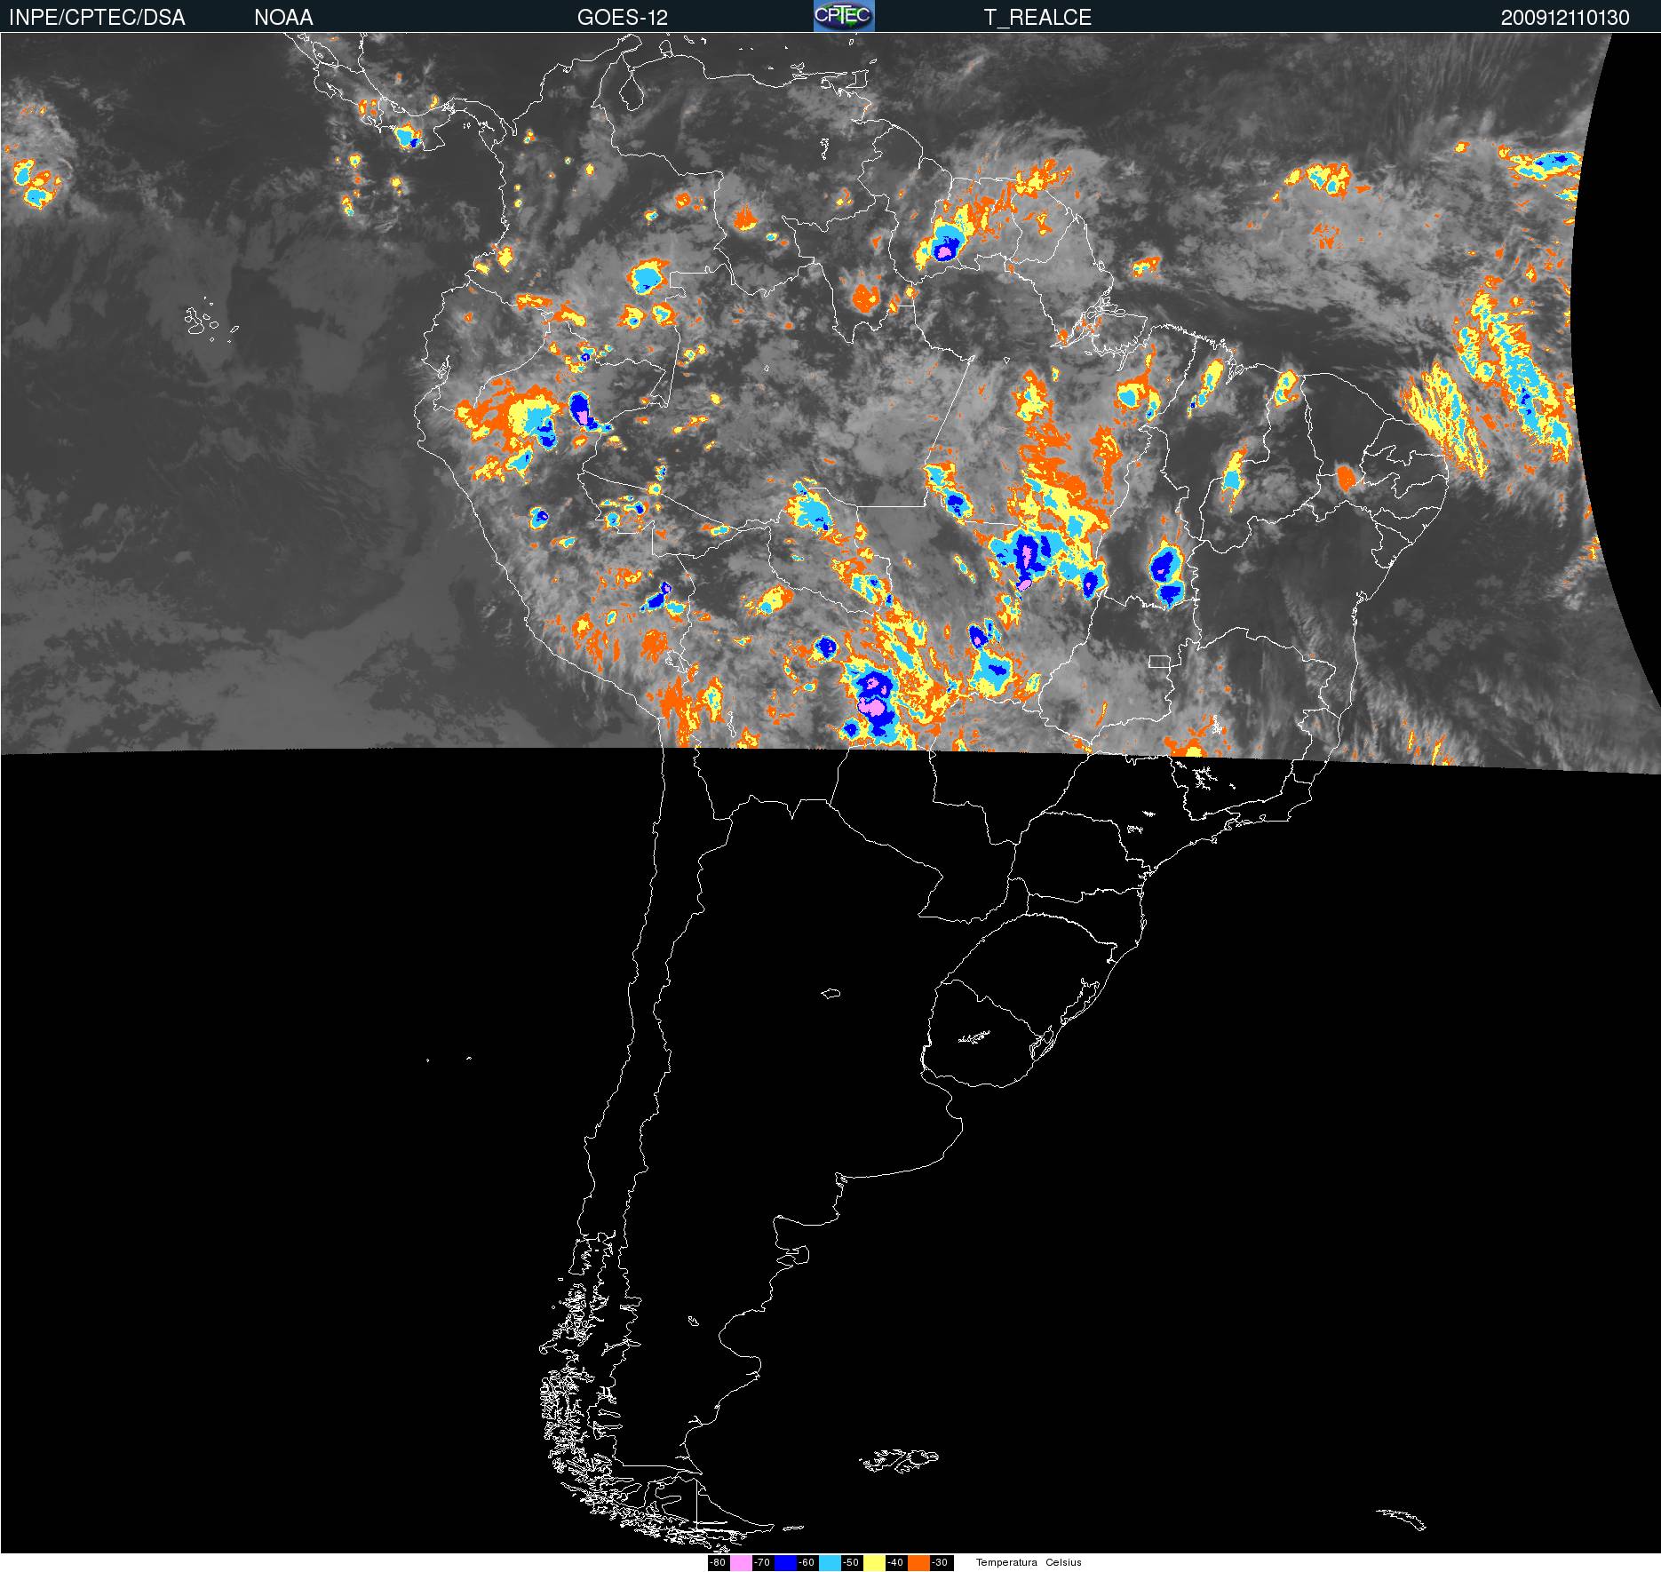The width and height of the screenshot is (1661, 1572).
Task: Click the -40 legend value
Action: click(x=895, y=1563)
